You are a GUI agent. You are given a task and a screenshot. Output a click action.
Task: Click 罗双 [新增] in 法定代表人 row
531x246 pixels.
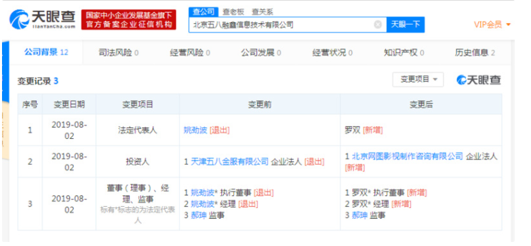(363, 130)
